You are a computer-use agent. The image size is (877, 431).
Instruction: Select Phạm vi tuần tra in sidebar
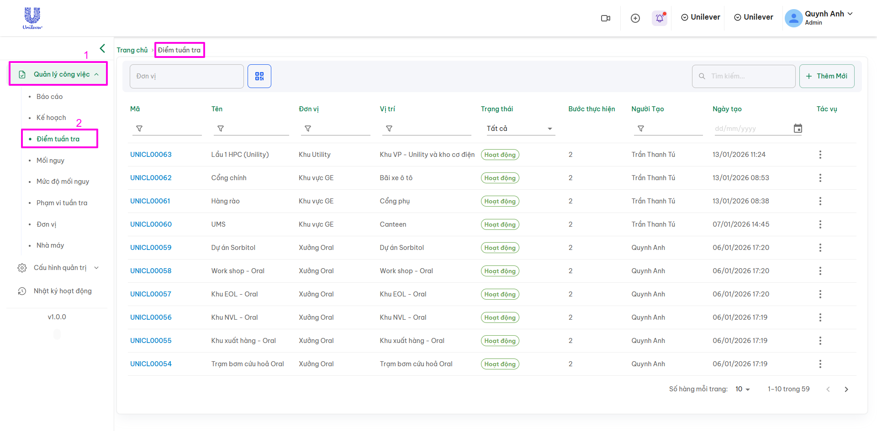click(62, 203)
